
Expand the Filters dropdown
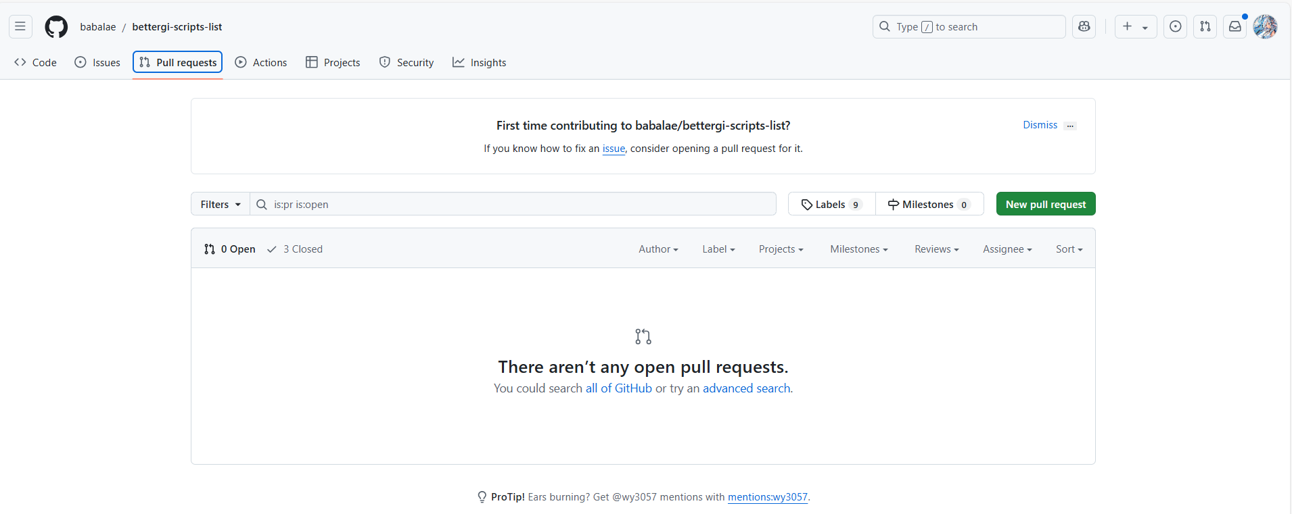pos(221,205)
